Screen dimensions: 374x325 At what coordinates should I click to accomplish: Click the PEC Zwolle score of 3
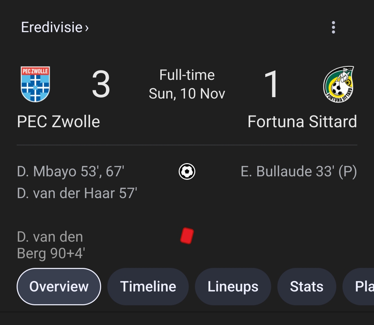101,84
